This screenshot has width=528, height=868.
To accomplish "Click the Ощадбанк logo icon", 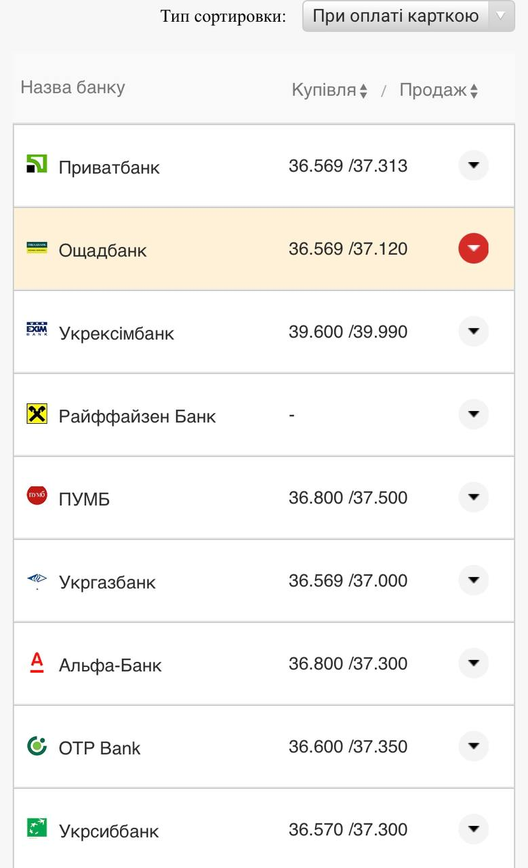I will [37, 248].
